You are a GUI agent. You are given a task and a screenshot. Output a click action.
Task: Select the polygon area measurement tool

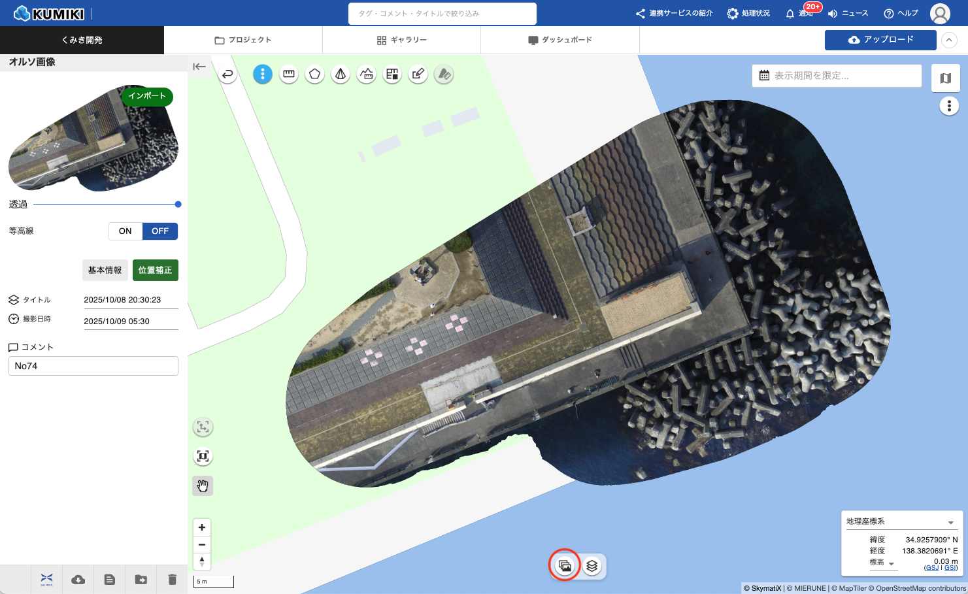(x=314, y=74)
